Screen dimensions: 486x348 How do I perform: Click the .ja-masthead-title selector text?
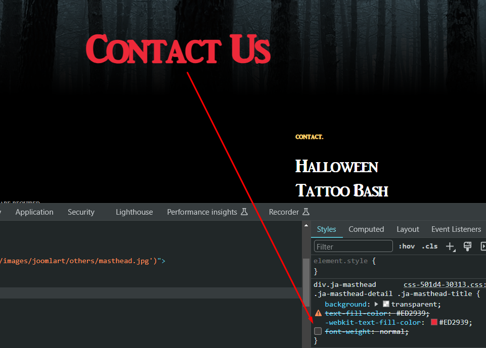point(435,293)
